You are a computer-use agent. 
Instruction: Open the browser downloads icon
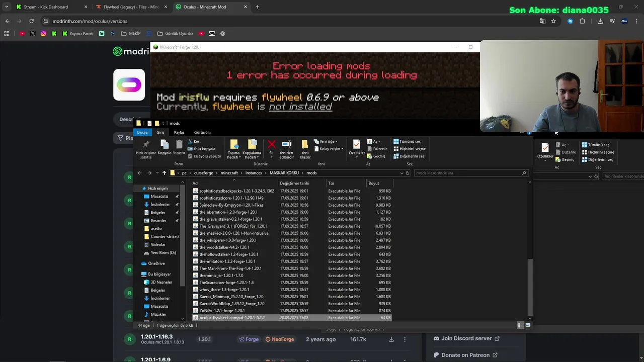600,21
